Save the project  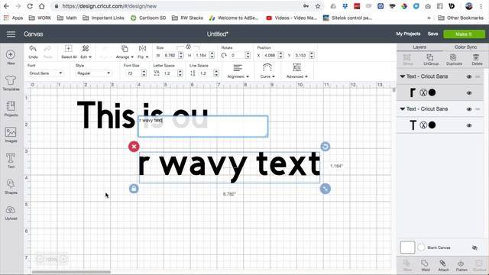[x=432, y=34]
